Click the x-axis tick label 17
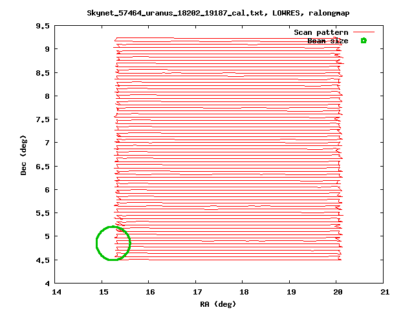Viewport: 414px width, 310px height. click(x=197, y=292)
